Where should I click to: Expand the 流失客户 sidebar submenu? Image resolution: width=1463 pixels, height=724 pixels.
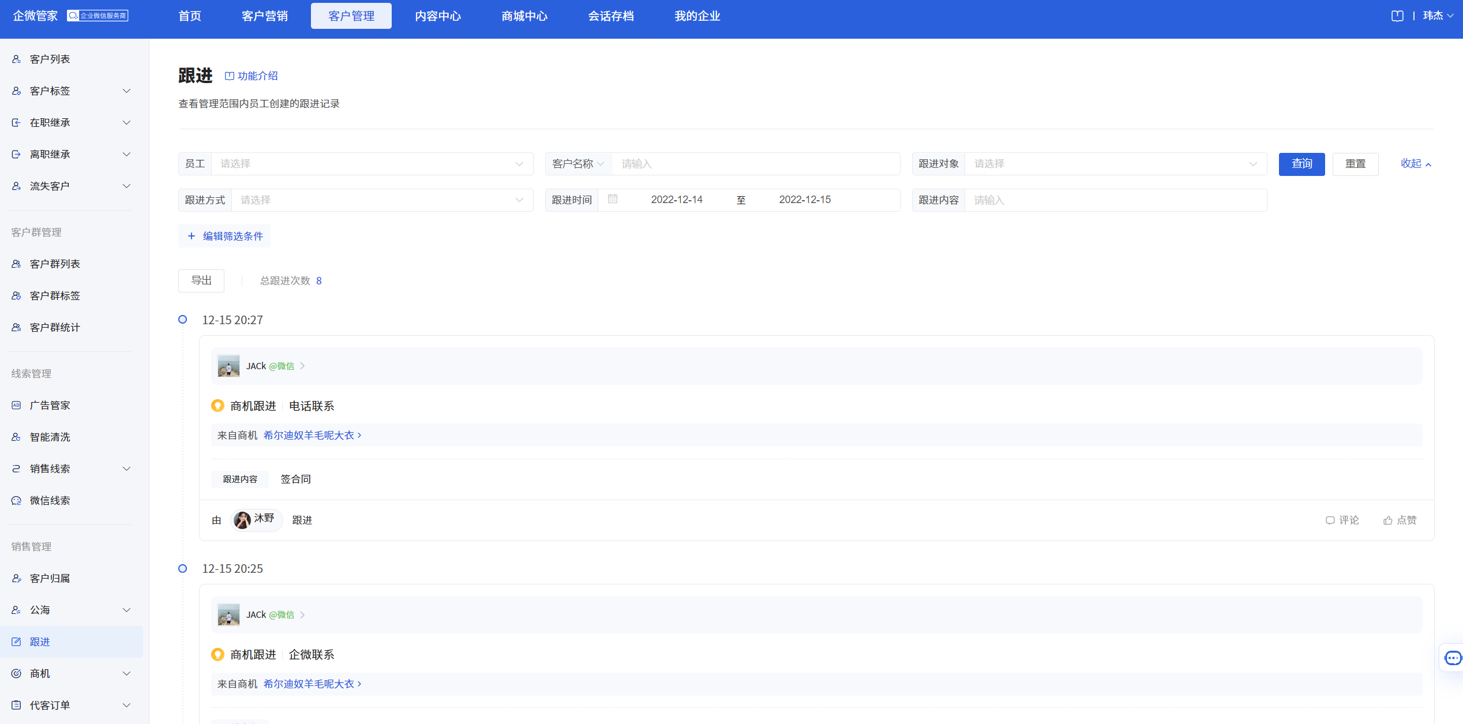tap(127, 186)
